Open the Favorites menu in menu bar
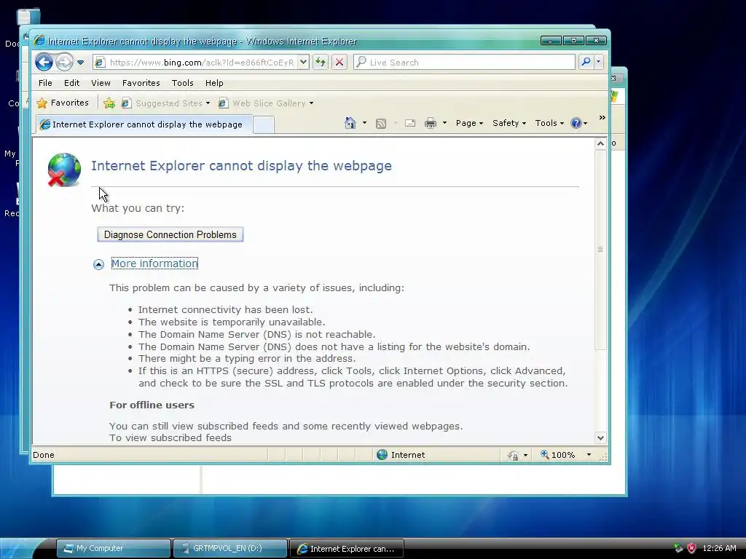The image size is (746, 559). point(141,83)
